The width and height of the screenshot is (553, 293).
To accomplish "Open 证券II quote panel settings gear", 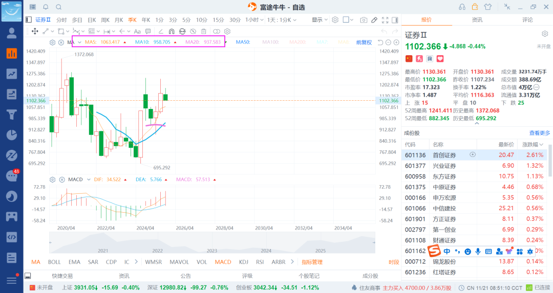I will (x=545, y=34).
